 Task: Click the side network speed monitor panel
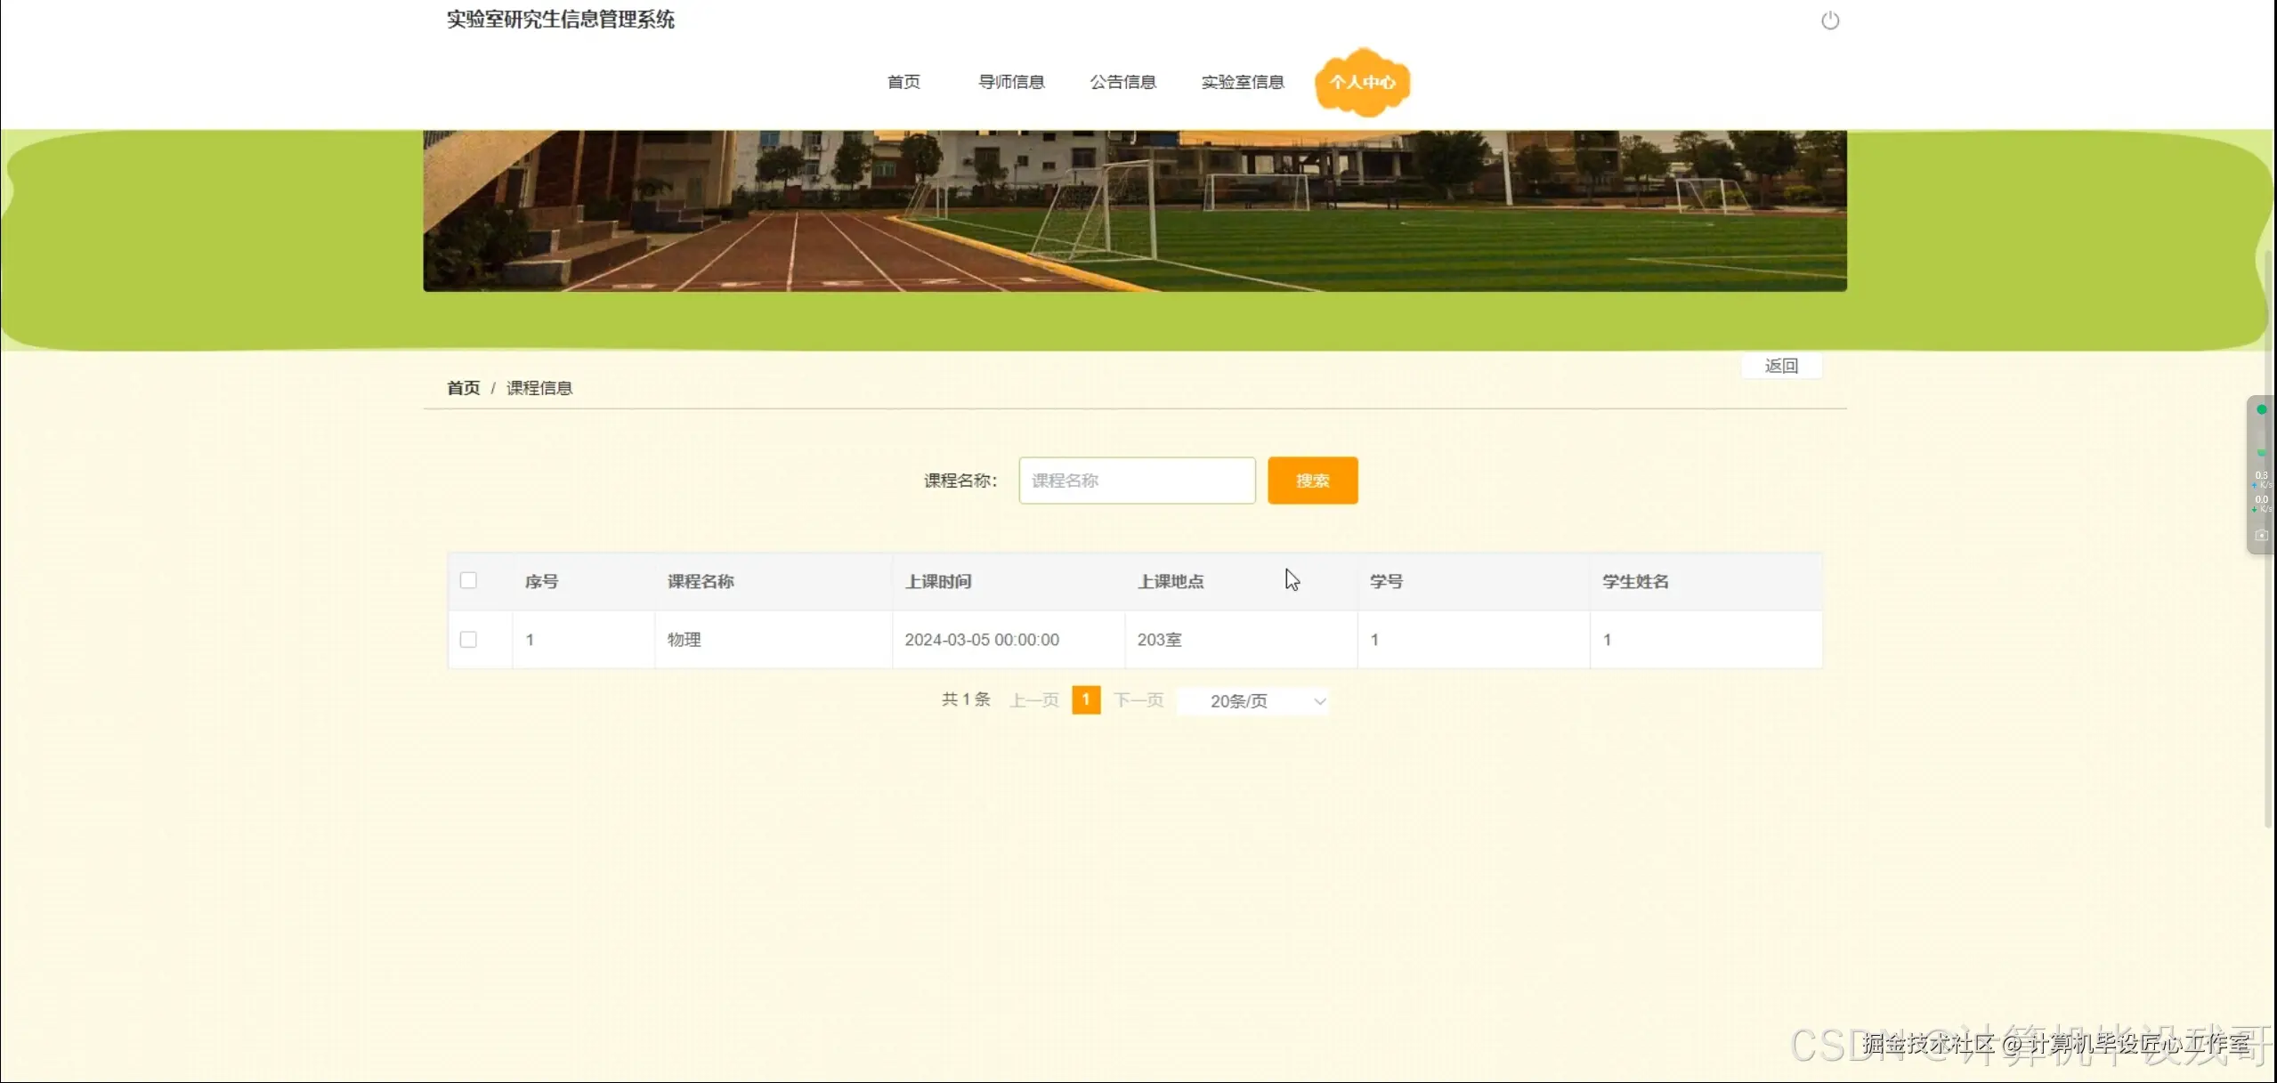pos(2260,472)
